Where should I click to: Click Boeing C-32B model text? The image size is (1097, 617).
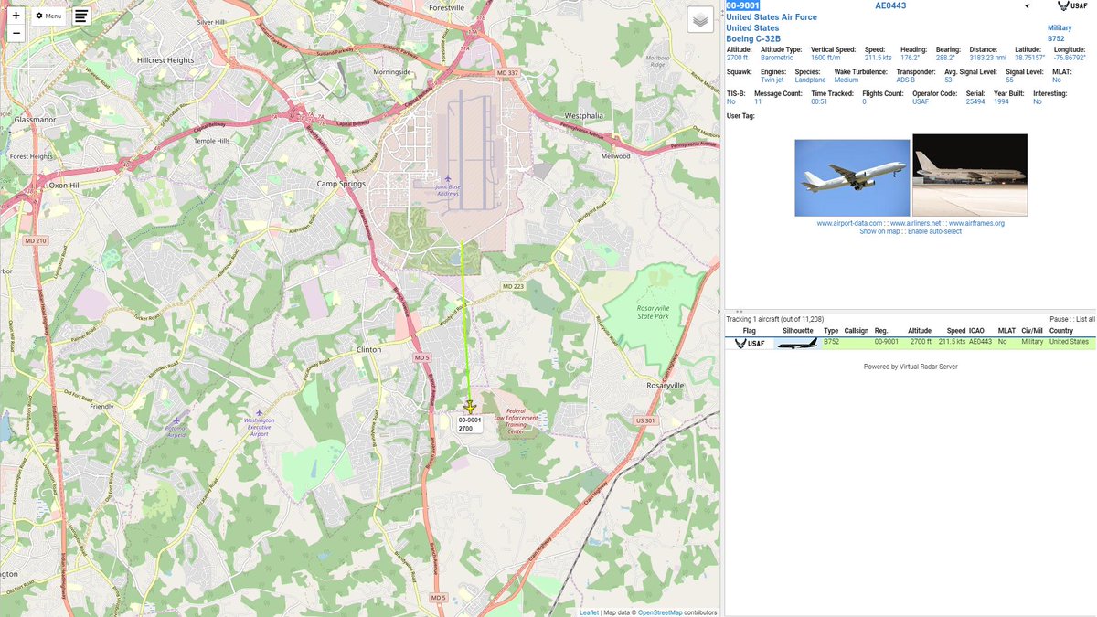coord(753,39)
